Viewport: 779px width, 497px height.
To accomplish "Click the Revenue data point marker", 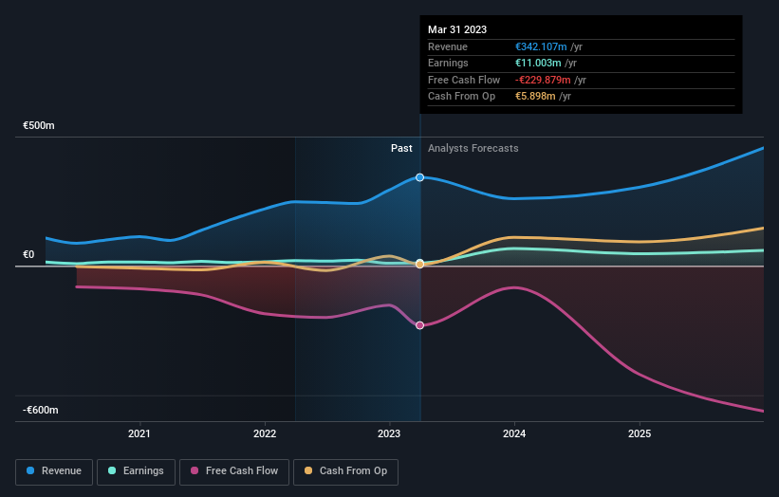I will coord(419,177).
